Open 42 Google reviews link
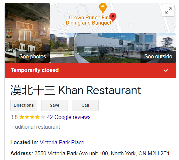179x160 pixels. click(69, 117)
